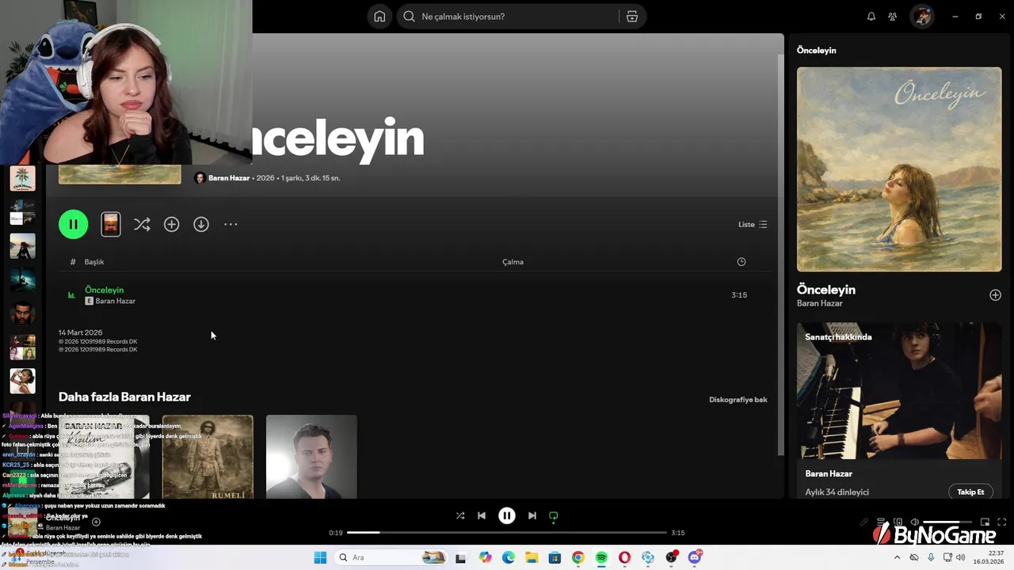Screen dimensions: 1014x570
Task: Expand hidden system tray icons chevron
Action: [897, 557]
